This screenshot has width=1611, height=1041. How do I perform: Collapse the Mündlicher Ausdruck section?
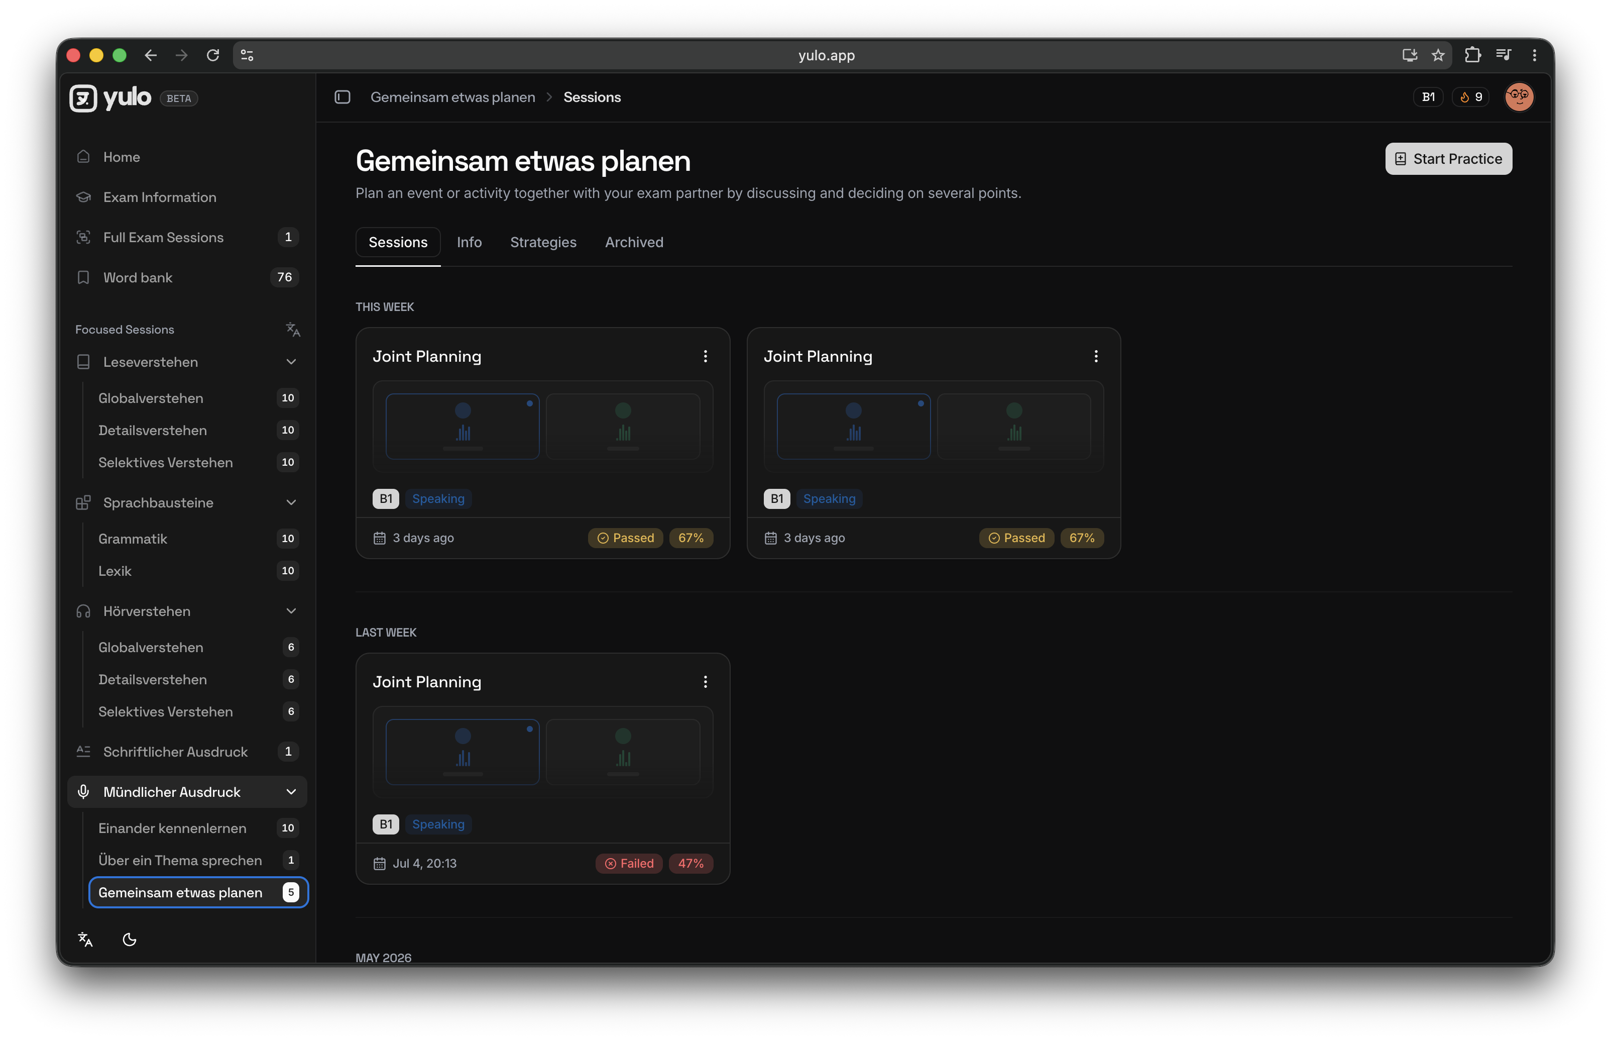[x=291, y=792]
